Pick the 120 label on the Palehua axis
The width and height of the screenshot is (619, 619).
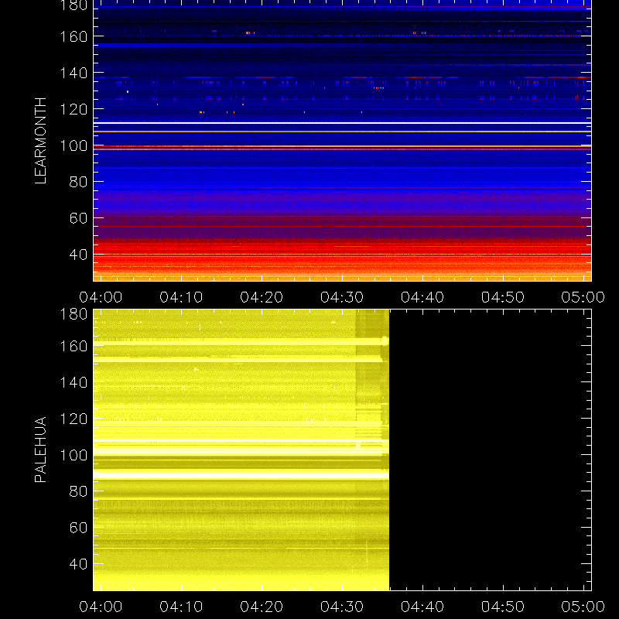pyautogui.click(x=74, y=419)
